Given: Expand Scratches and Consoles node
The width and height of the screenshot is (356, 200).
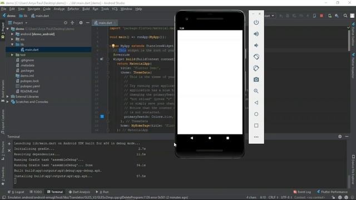Looking at the screenshot, I should coord(8,102).
